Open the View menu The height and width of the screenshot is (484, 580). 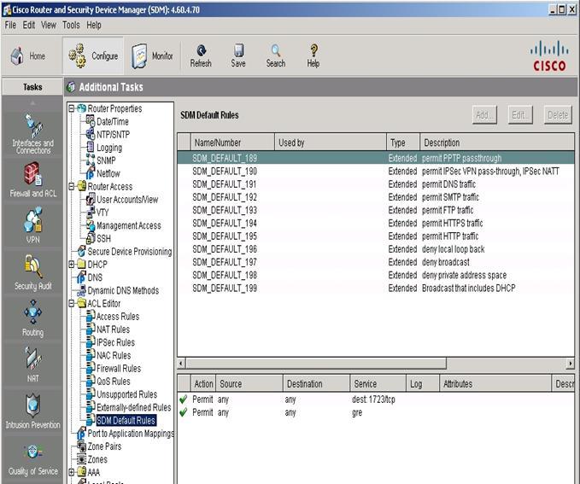point(49,25)
